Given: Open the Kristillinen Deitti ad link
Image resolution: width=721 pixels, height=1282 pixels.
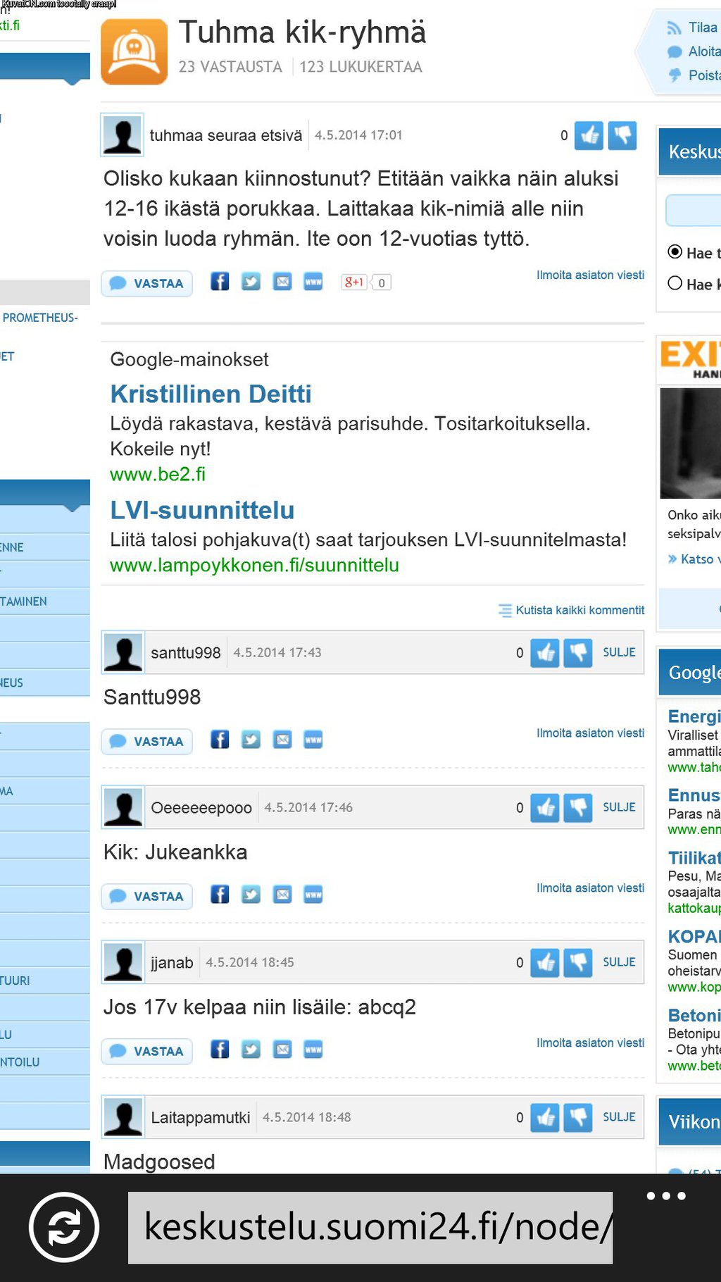Looking at the screenshot, I should click(211, 394).
